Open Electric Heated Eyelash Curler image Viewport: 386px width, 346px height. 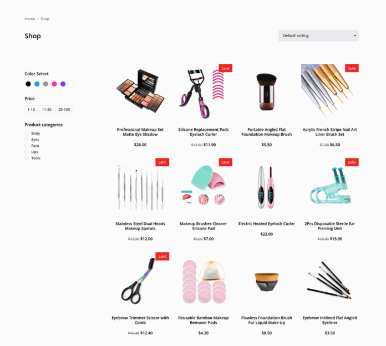[x=267, y=187]
